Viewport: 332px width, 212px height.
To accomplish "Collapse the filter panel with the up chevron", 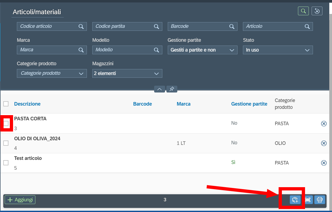I will coord(160,89).
